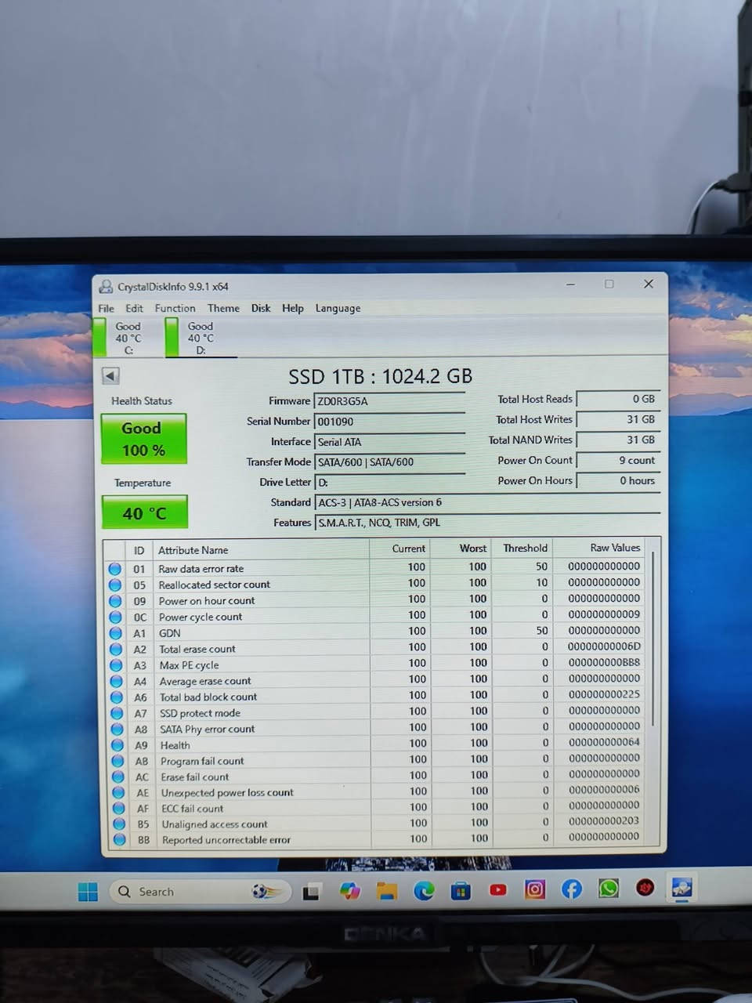
Task: Open the Help menu
Action: pos(292,308)
